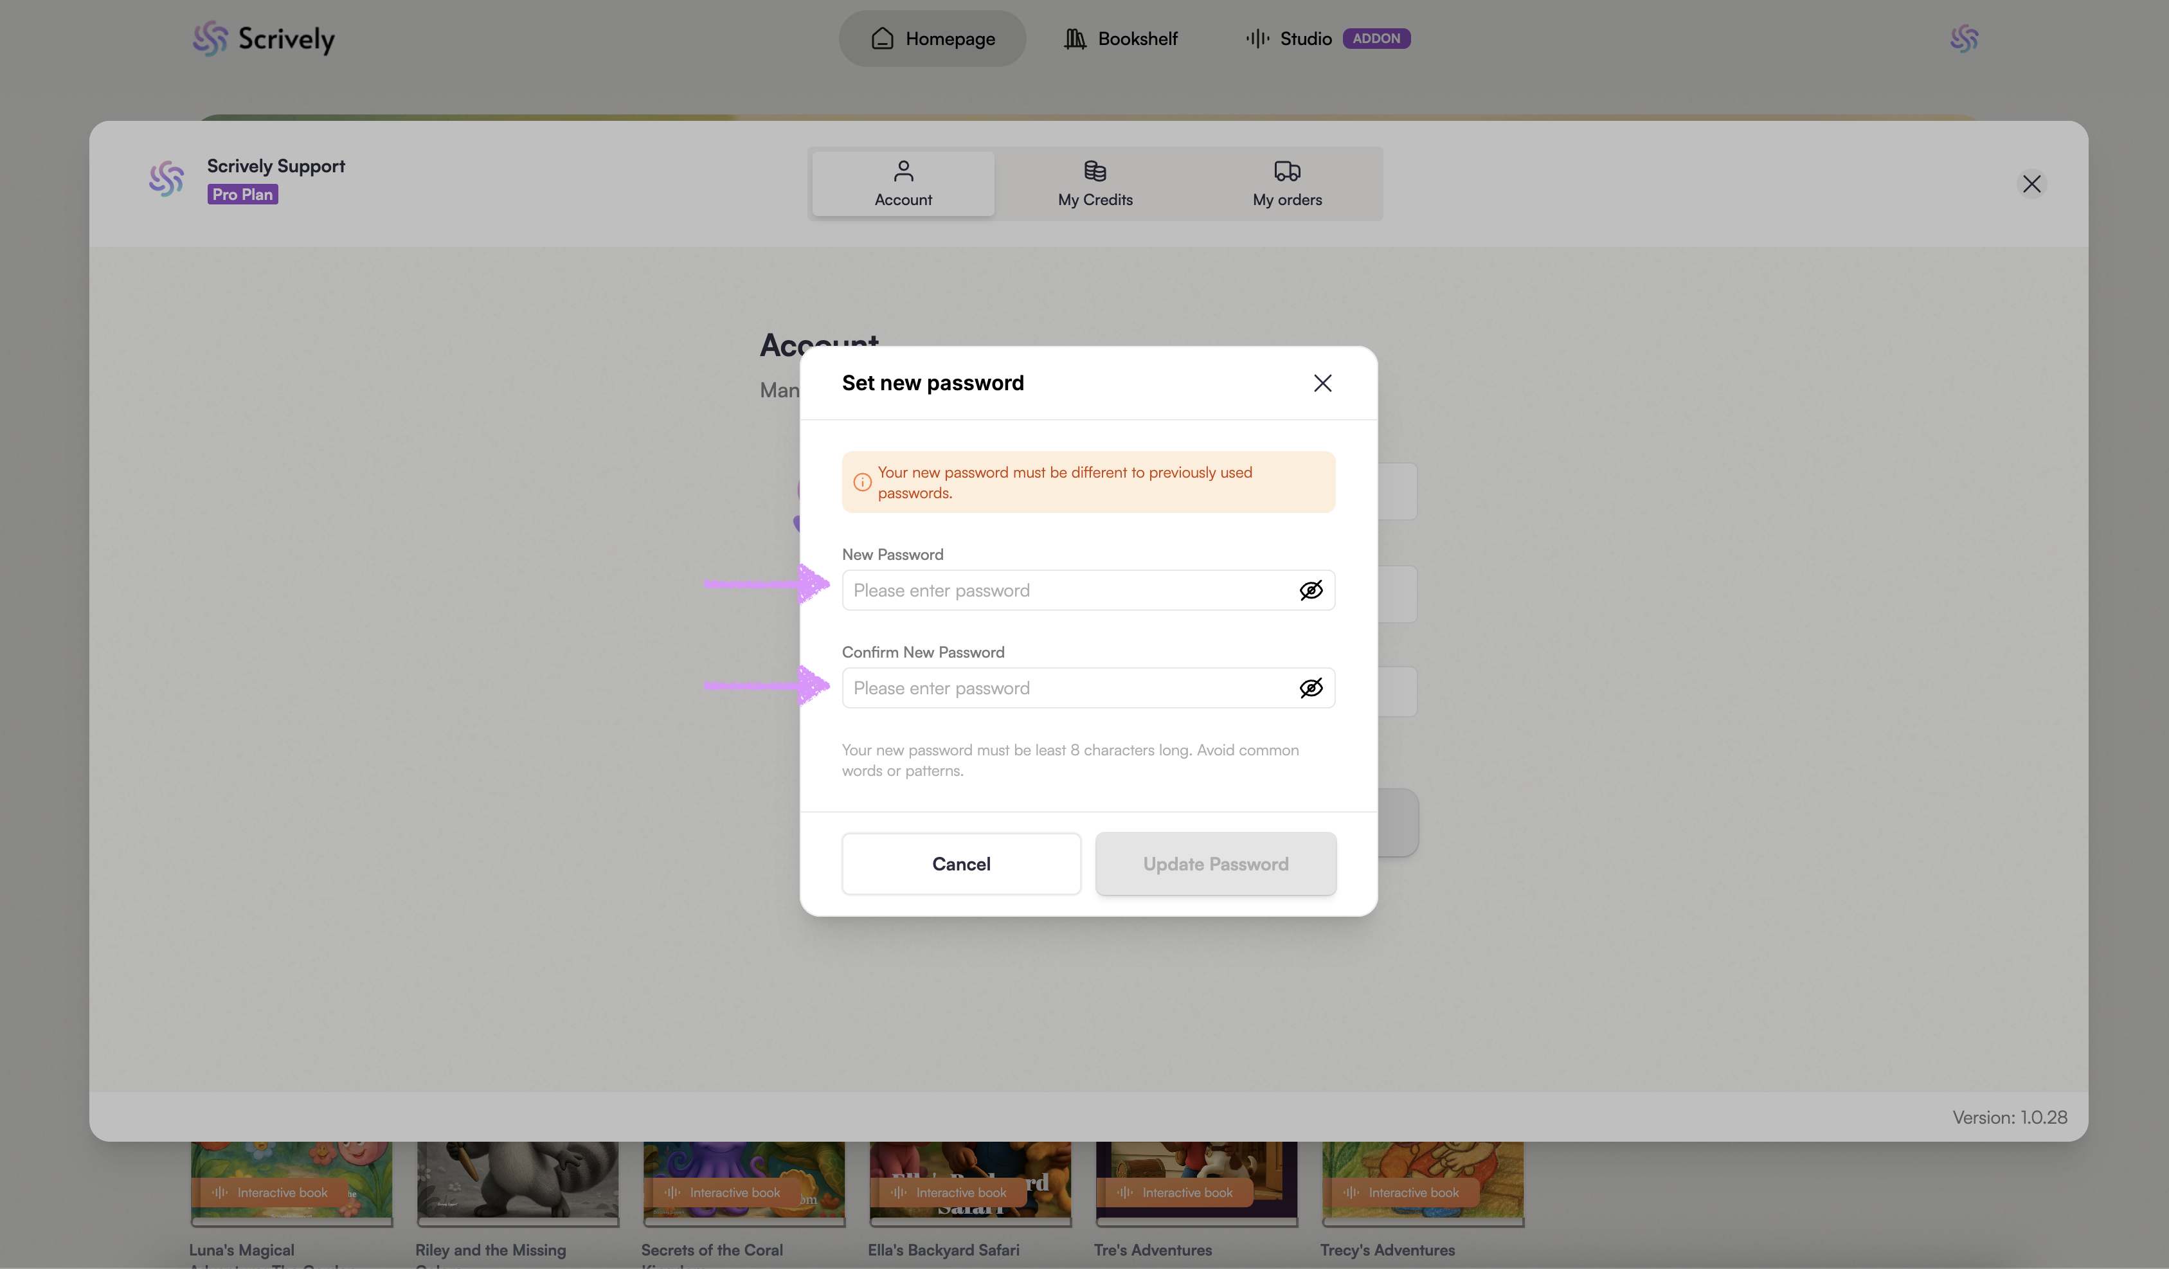
Task: Close the Set new password dialog
Action: pos(1322,383)
